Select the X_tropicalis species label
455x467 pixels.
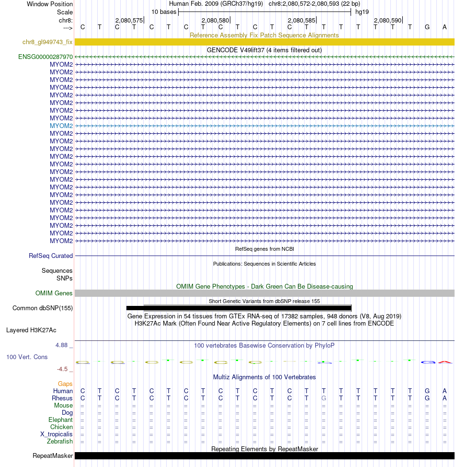point(56,434)
